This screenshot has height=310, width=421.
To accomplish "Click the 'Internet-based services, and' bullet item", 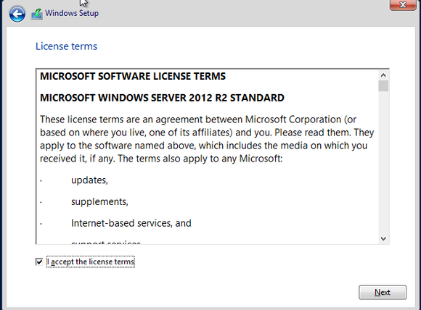I will (x=131, y=223).
